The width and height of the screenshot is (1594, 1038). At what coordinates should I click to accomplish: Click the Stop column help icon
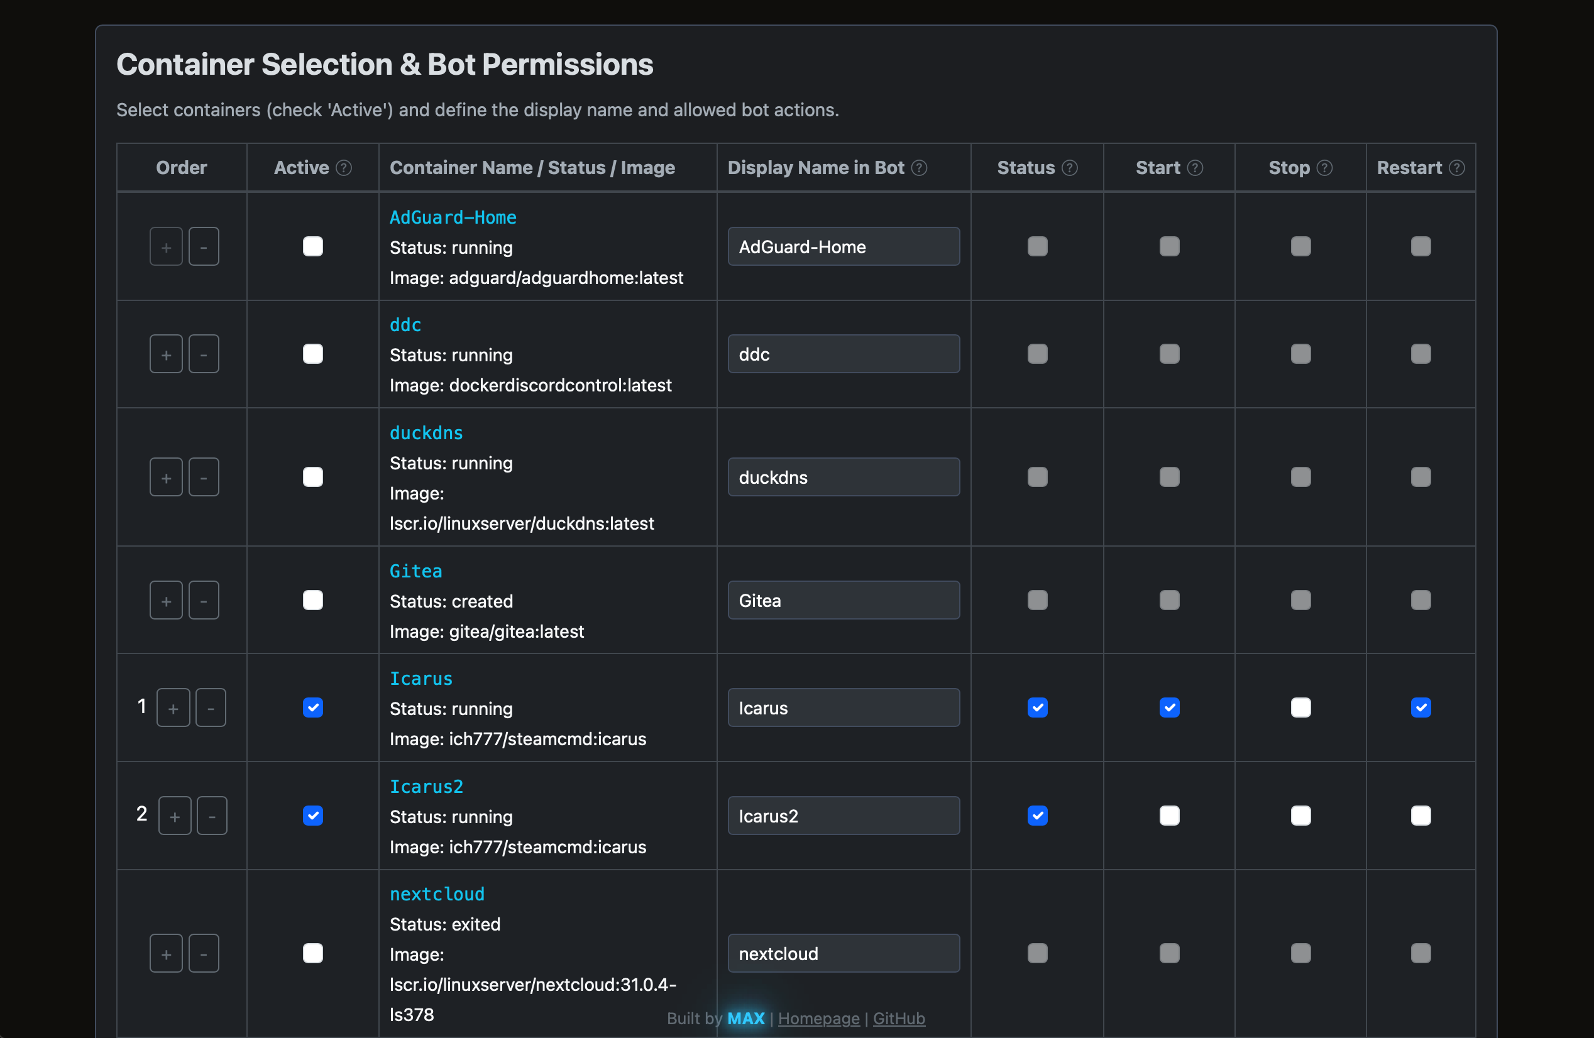click(1324, 167)
